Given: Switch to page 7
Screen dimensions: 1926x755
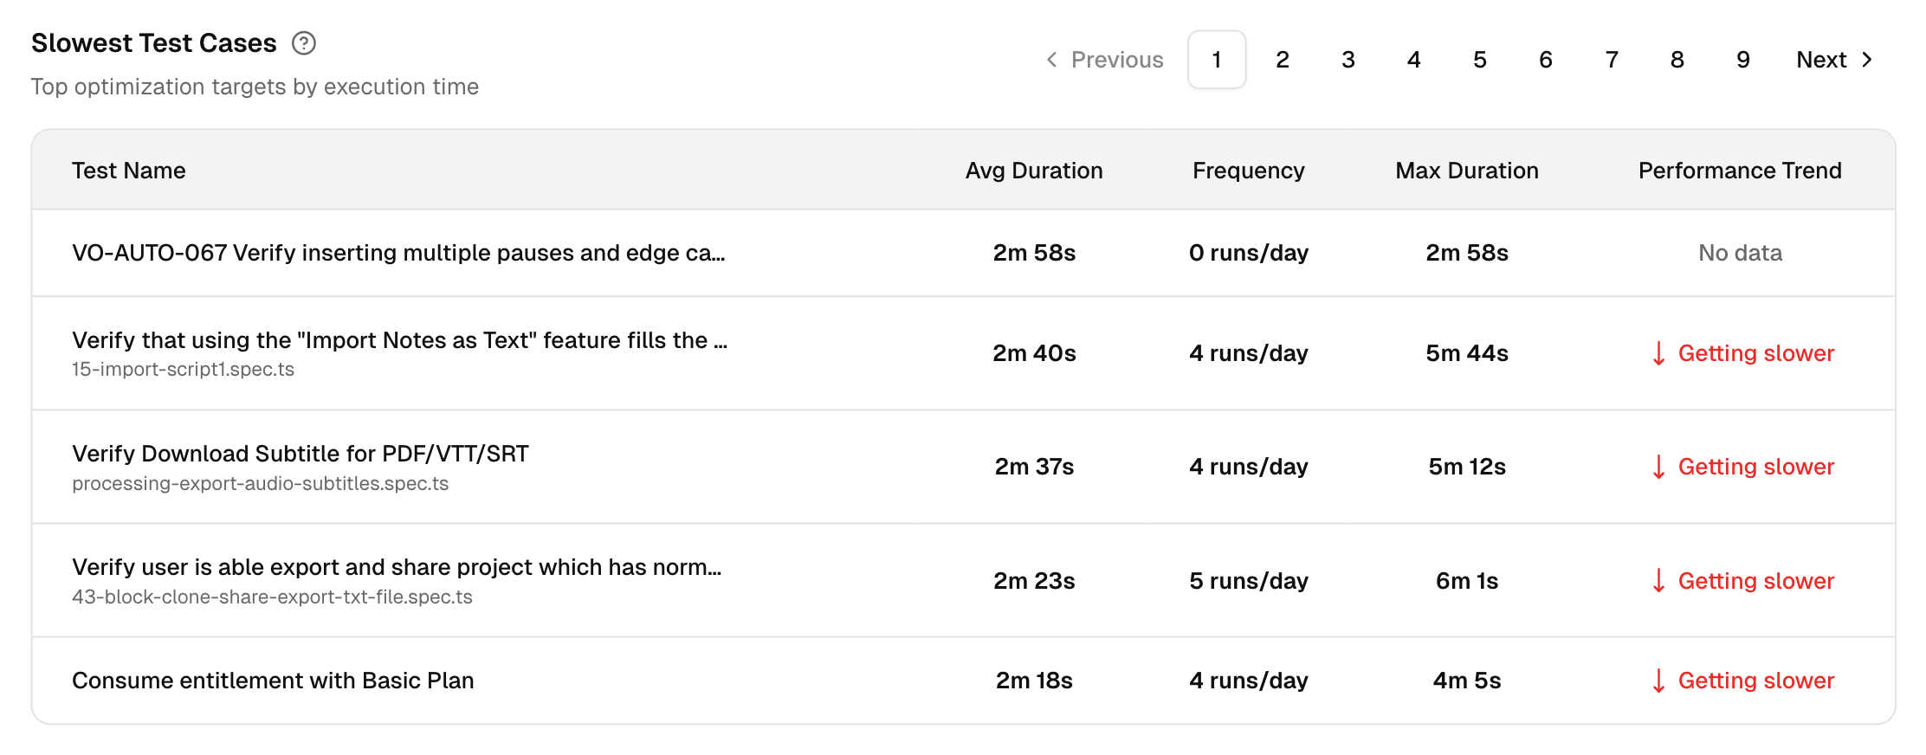Looking at the screenshot, I should [x=1612, y=60].
